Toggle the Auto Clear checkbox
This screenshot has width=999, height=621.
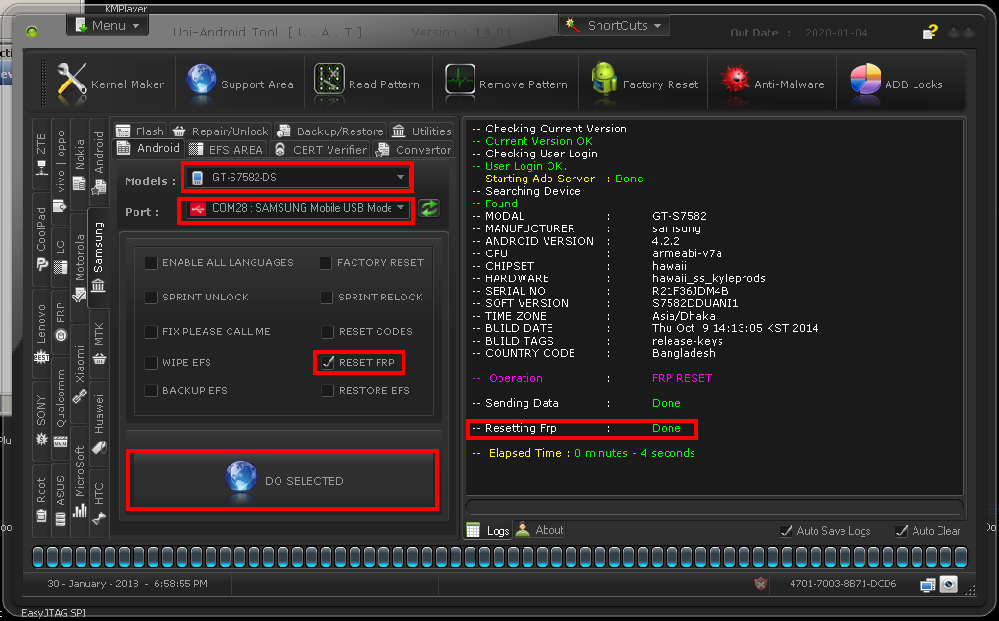coord(901,531)
